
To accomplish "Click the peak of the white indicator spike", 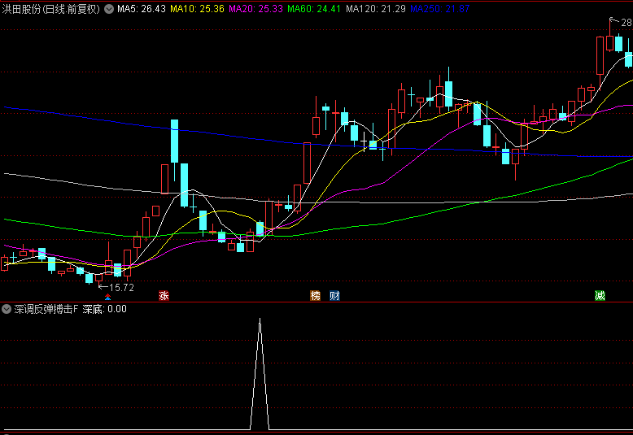I will pos(260,320).
